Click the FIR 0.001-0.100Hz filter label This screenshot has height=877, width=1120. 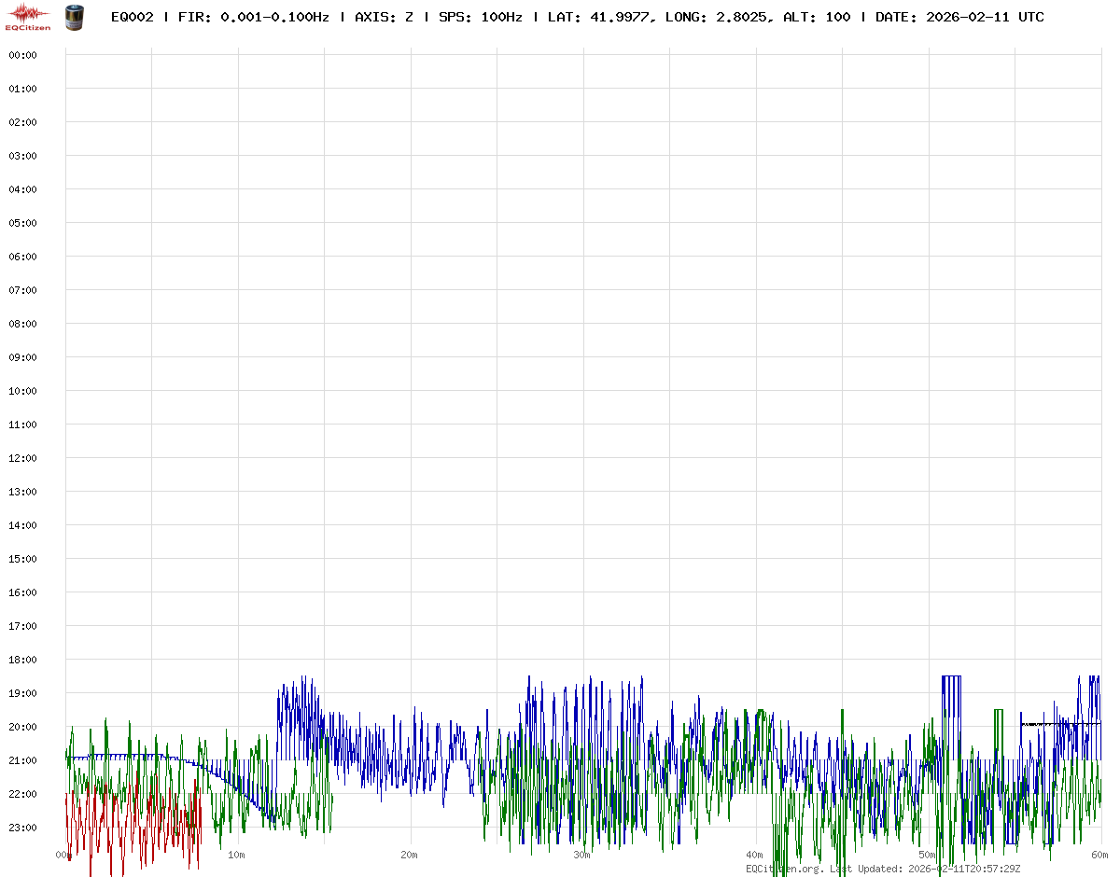pos(251,17)
